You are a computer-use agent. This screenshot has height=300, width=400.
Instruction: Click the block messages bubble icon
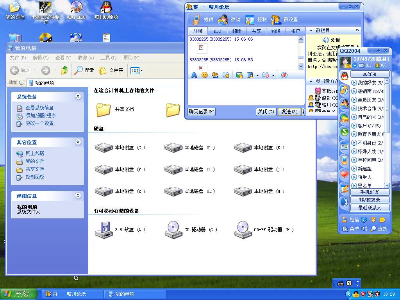(x=266, y=75)
